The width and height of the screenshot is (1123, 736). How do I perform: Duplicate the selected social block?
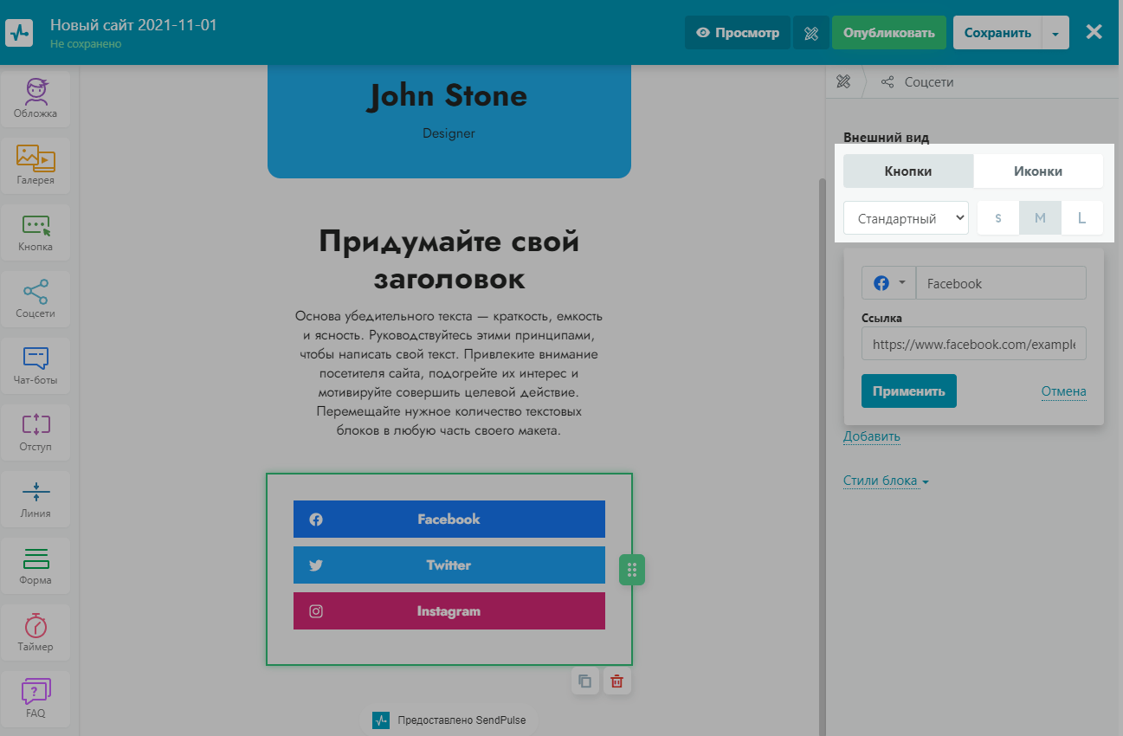click(x=585, y=681)
